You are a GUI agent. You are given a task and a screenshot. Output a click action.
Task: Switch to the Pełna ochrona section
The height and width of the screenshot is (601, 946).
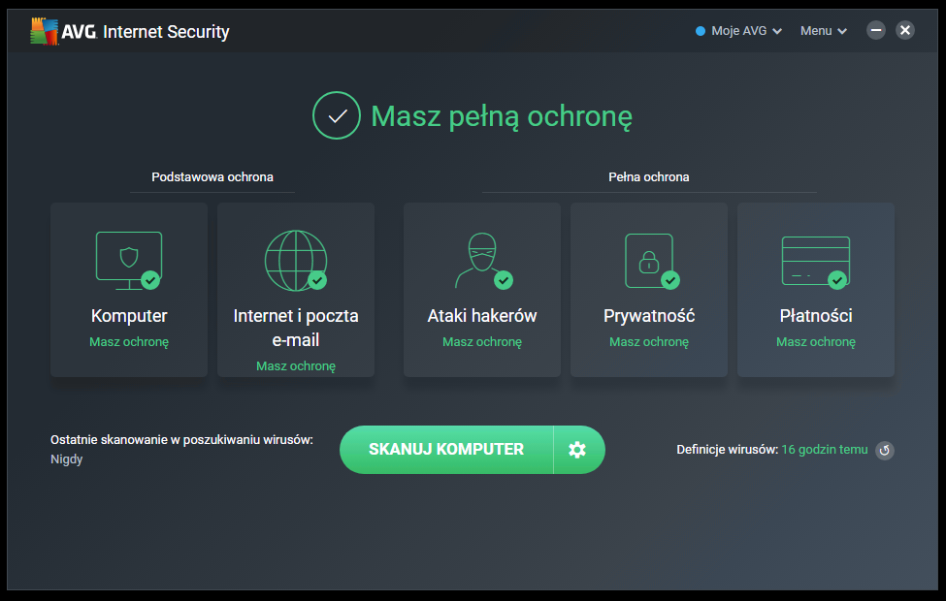(648, 176)
